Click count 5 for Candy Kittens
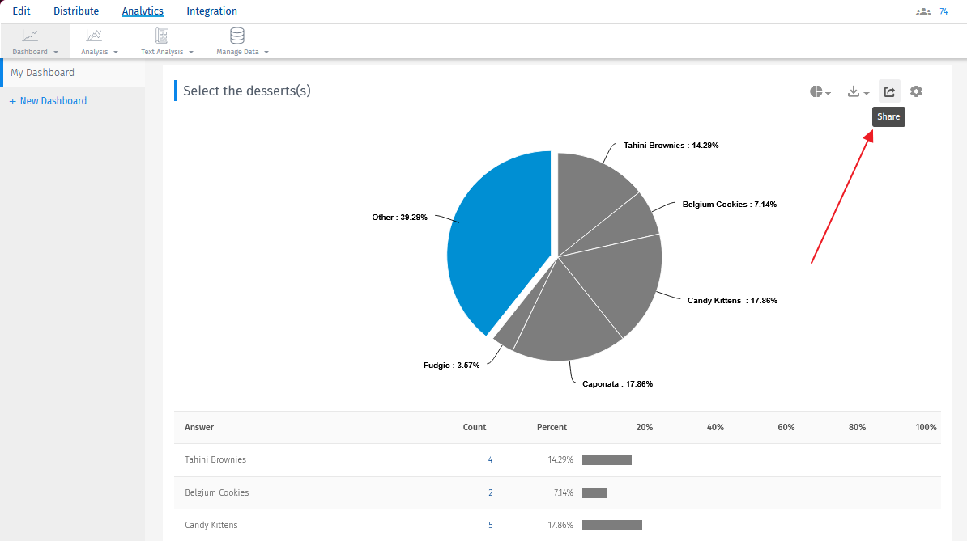967x541 pixels. [490, 525]
